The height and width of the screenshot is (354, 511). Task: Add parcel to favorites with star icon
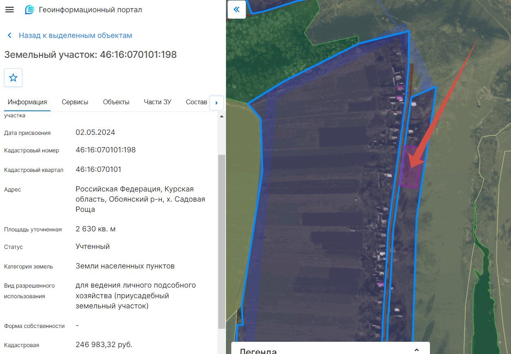click(13, 77)
